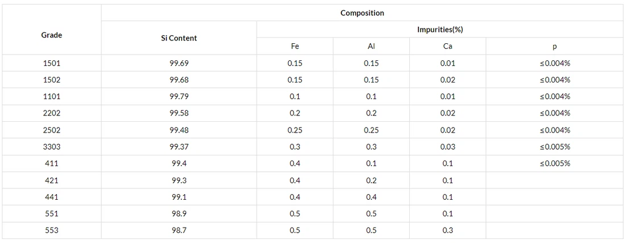Viewport: 626px width, 243px height.
Task: Click the Si content value 99.68
Action: pos(179,80)
